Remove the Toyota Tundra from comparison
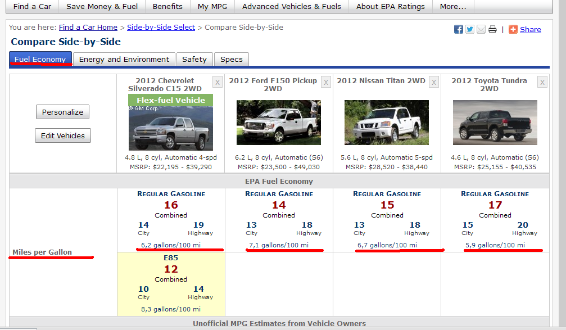 tap(542, 83)
